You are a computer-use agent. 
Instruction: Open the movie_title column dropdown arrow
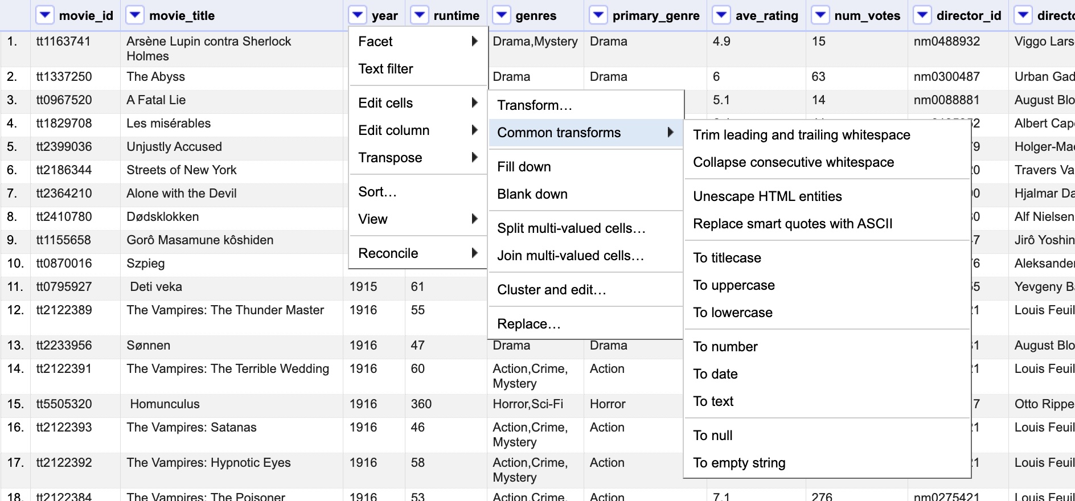tap(135, 15)
